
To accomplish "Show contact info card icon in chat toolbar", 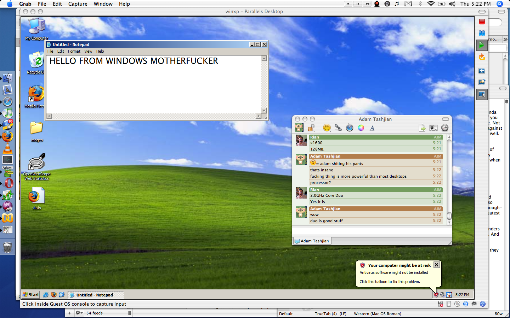I will (433, 128).
